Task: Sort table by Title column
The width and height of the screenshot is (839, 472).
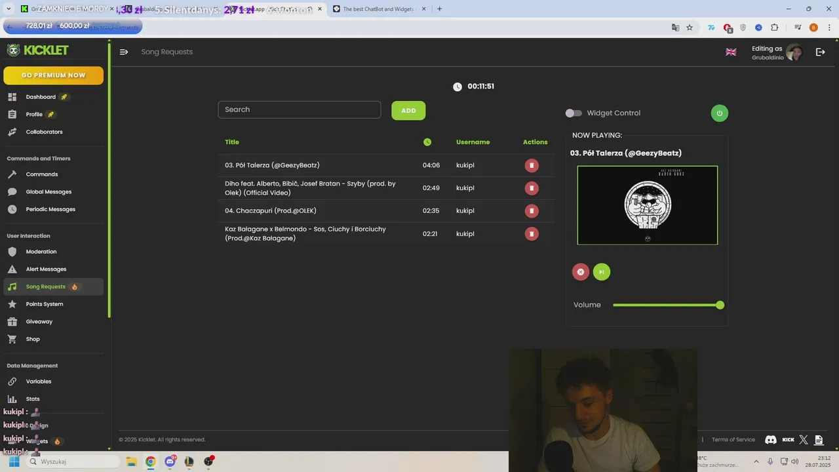Action: 232,142
